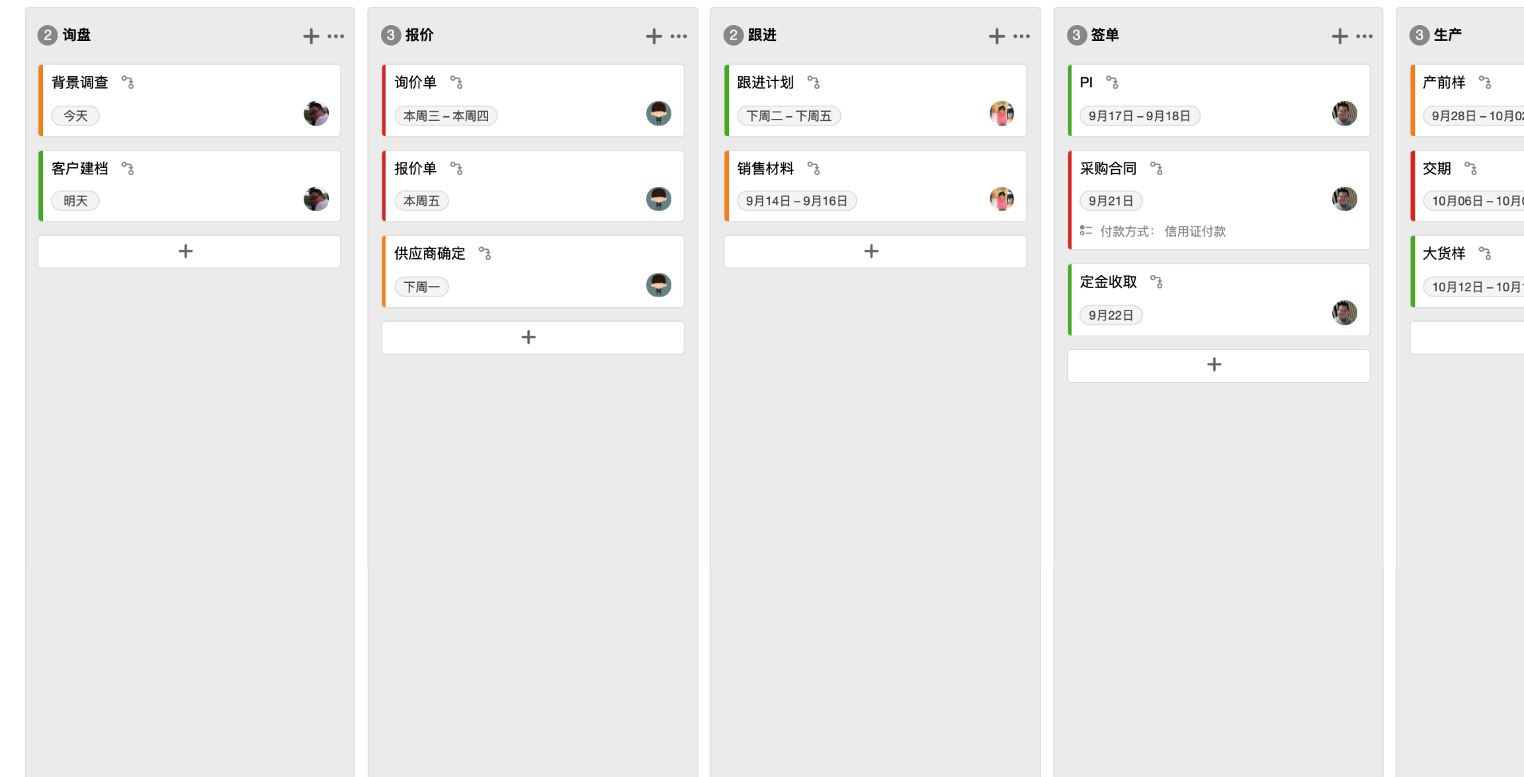Click assignee avatar on 跟进计划 card
This screenshot has height=777, width=1524.
pos(1002,114)
